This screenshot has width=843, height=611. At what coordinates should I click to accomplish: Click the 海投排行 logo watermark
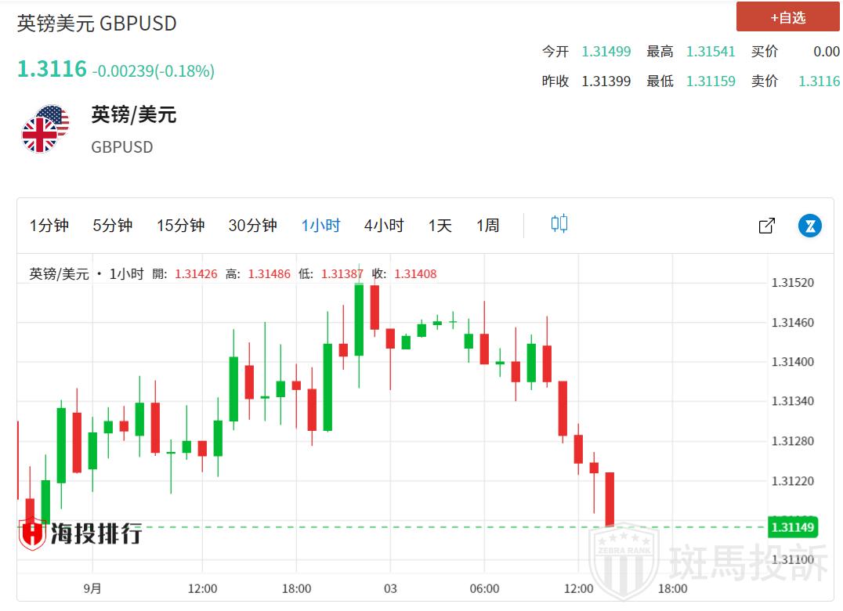[x=81, y=533]
